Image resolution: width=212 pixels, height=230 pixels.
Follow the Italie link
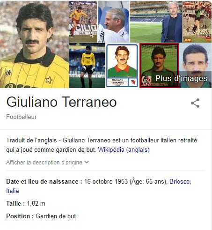coord(13,191)
